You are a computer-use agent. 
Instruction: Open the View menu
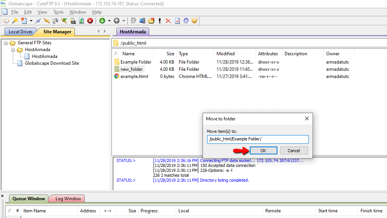click(x=42, y=12)
